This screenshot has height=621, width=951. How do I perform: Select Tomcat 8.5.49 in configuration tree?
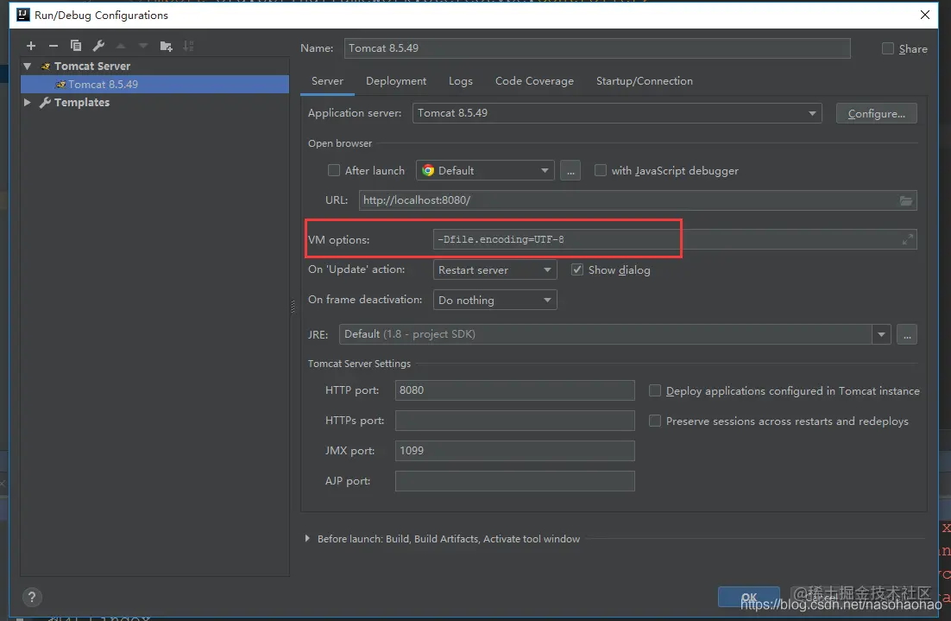pyautogui.click(x=154, y=85)
